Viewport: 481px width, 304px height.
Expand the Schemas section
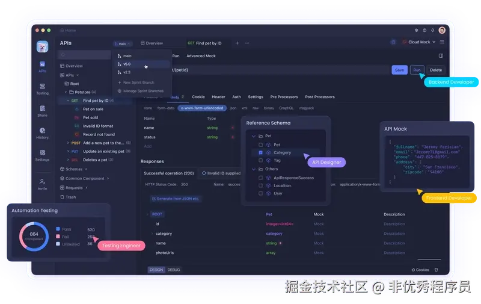[86, 169]
